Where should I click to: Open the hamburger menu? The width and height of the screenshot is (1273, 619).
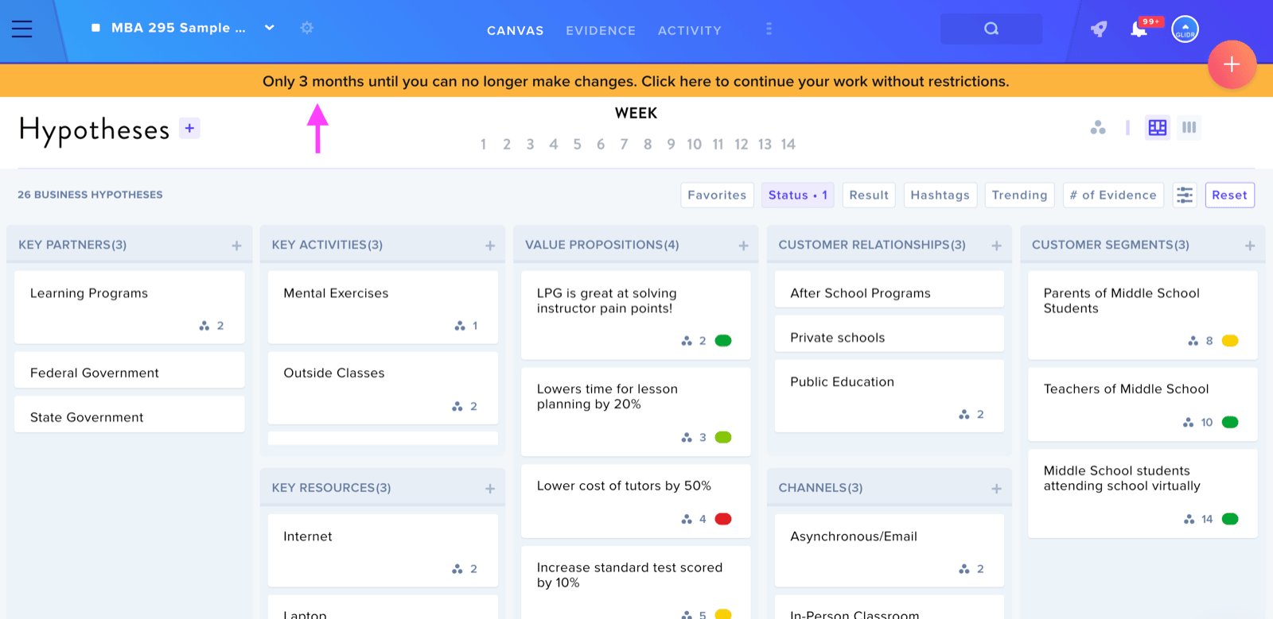[x=22, y=29]
